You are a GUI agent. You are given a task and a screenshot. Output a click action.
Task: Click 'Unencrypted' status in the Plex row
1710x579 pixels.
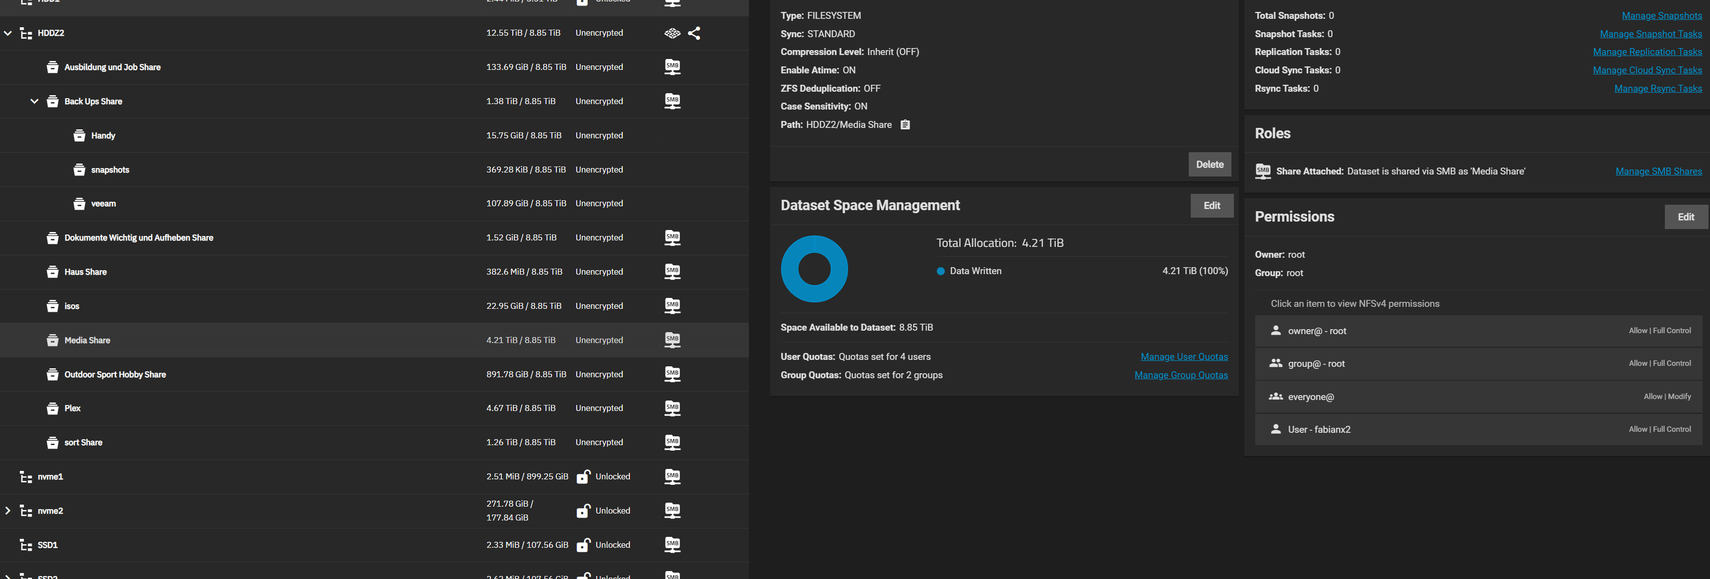pyautogui.click(x=599, y=408)
